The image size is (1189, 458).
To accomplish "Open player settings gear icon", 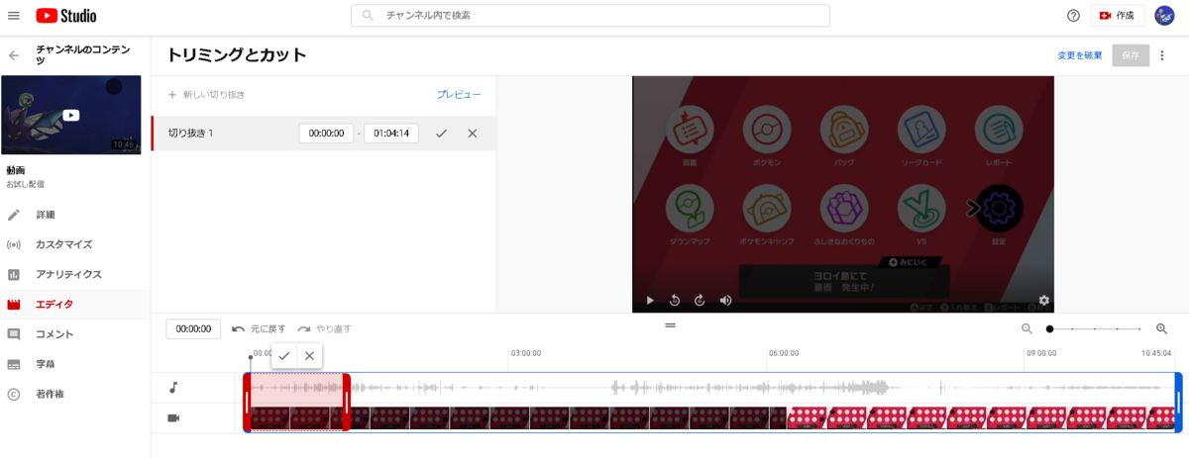I will coord(1043,301).
